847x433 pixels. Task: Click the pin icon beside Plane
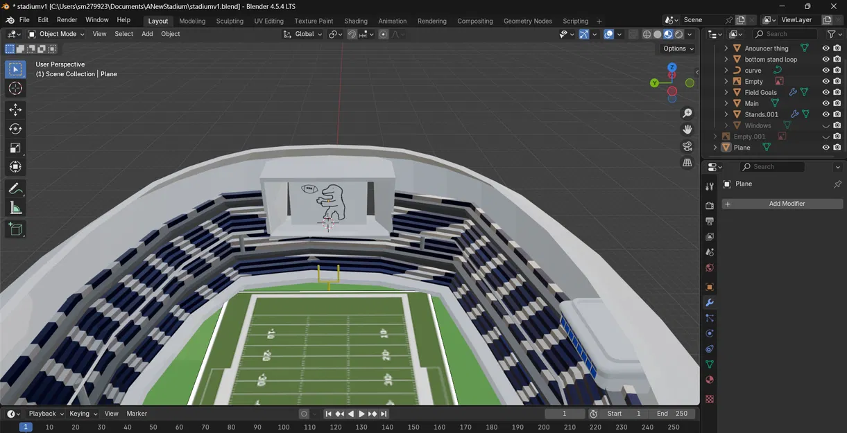[x=837, y=184]
